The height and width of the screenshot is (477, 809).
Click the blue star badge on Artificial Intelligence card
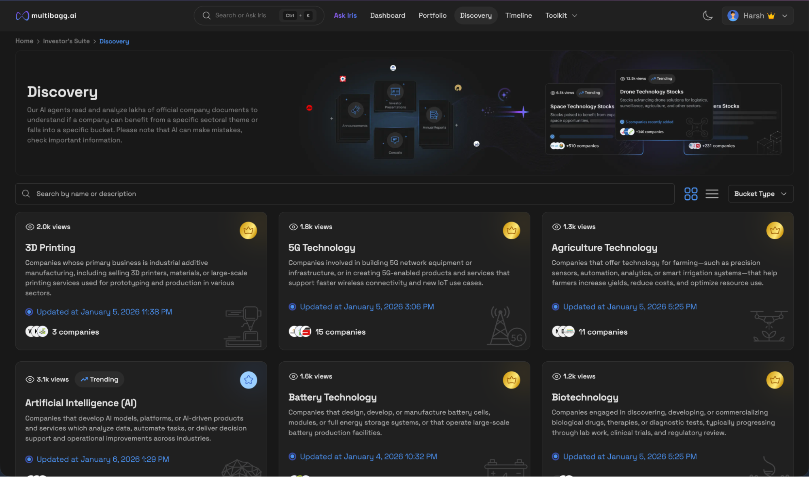point(248,380)
